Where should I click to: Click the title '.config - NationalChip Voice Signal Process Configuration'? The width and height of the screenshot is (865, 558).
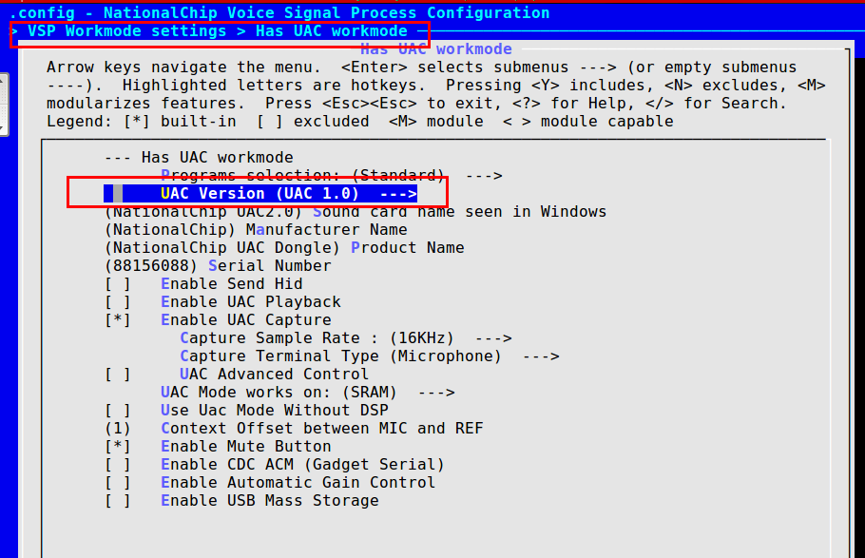pyautogui.click(x=280, y=12)
